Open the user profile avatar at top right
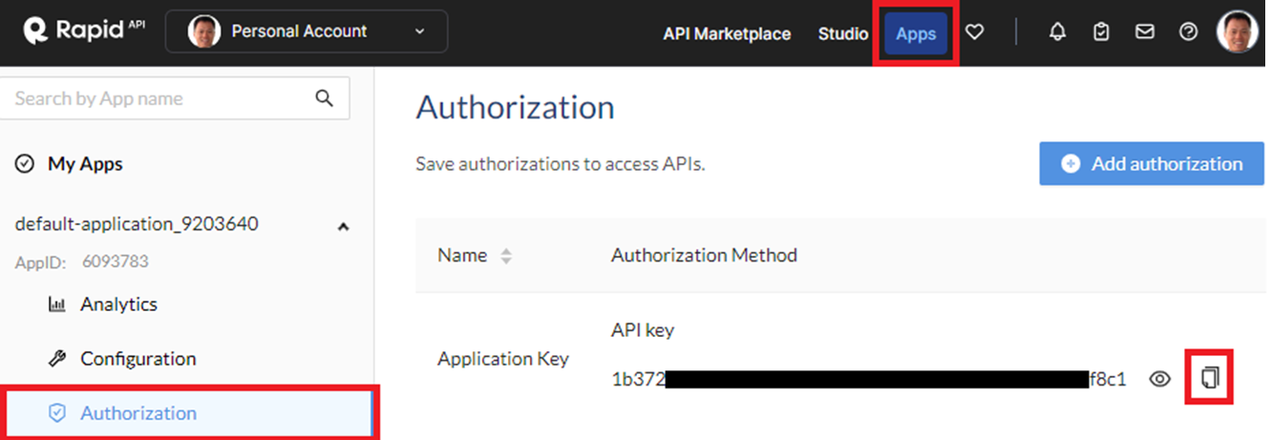Image resolution: width=1271 pixels, height=440 pixels. click(x=1237, y=31)
